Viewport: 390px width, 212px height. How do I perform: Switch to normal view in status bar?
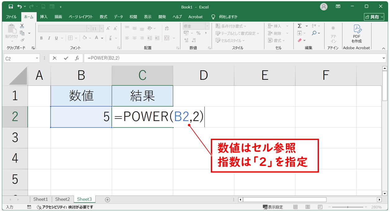click(296, 207)
